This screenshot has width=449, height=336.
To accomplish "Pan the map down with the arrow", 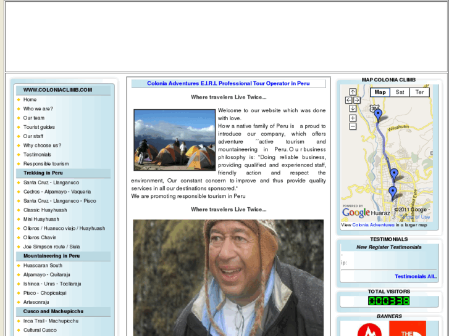I will click(353, 109).
